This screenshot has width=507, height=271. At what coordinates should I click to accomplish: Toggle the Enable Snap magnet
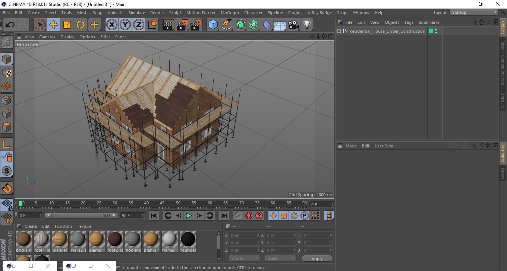[x=7, y=188]
